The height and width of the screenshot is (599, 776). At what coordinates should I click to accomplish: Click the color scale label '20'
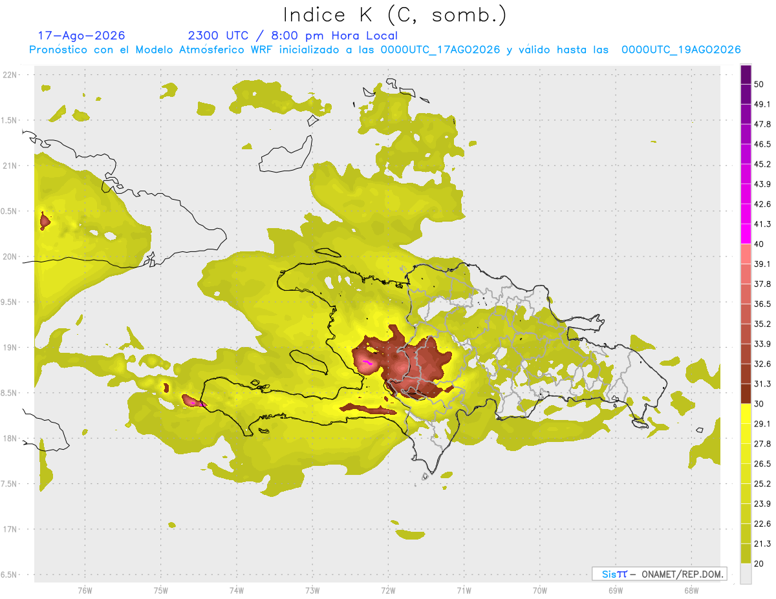pos(759,563)
